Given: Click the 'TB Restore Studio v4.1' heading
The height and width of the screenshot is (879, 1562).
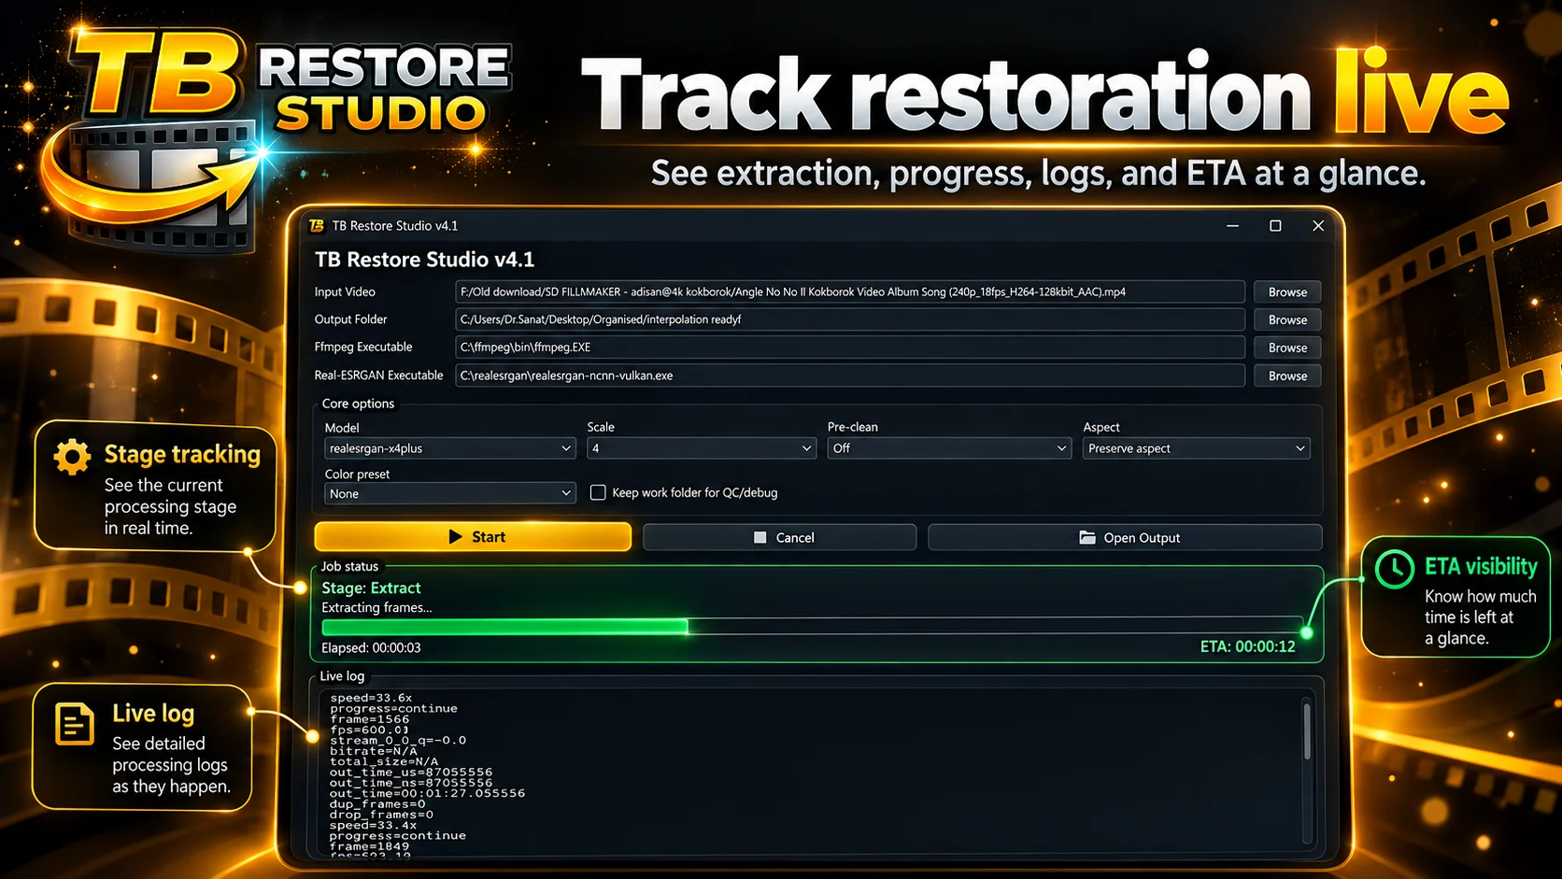Looking at the screenshot, I should coord(424,260).
